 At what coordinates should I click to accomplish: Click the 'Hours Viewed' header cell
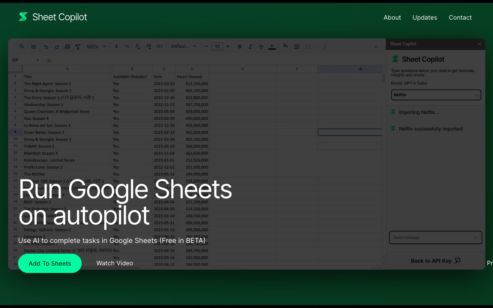192,77
